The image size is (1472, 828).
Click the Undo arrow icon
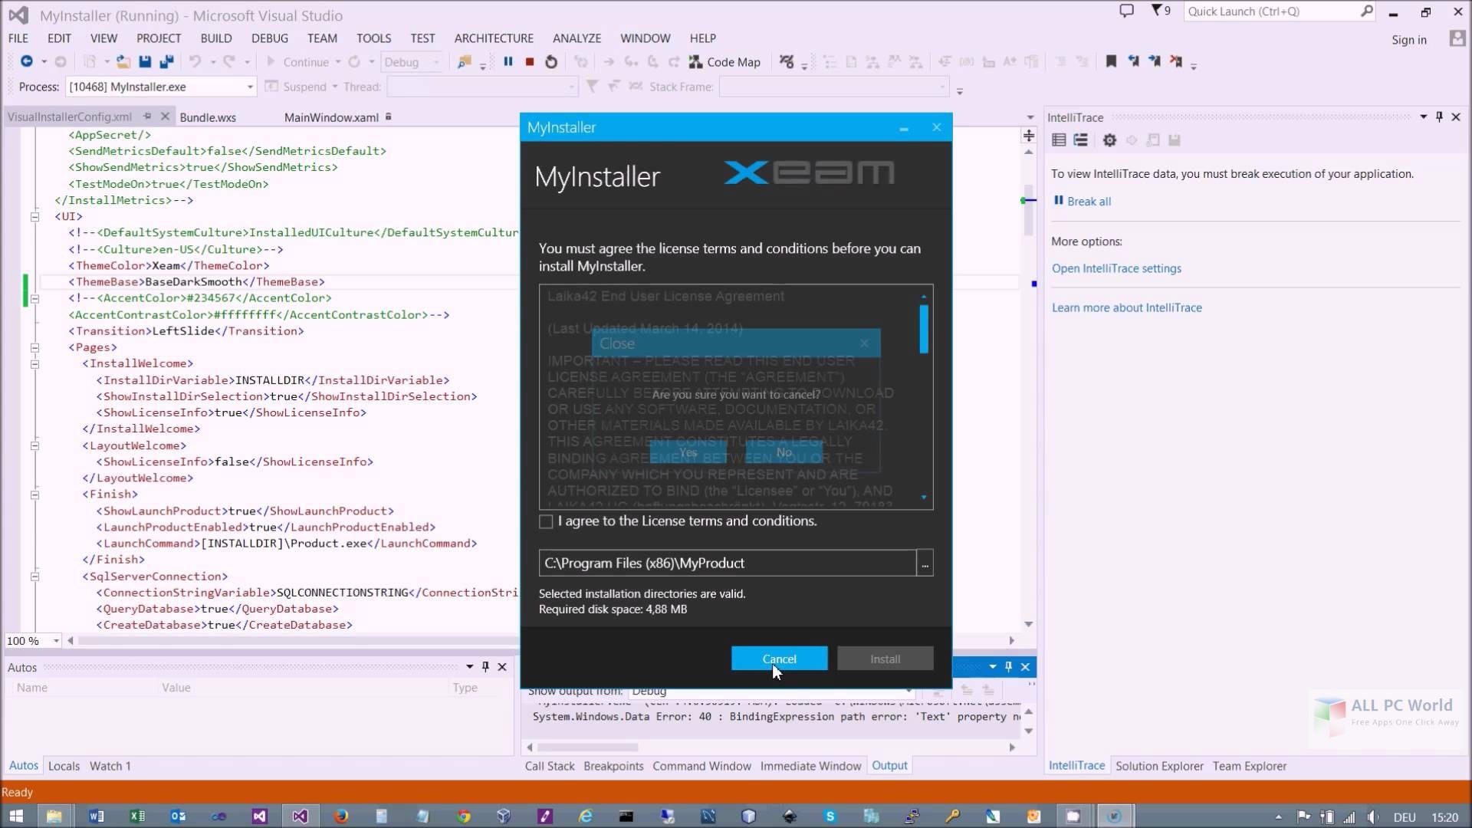tap(195, 61)
